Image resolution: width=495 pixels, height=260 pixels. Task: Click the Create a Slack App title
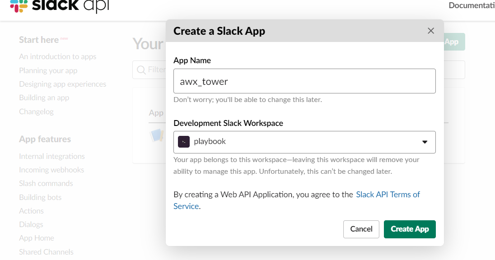point(219,31)
